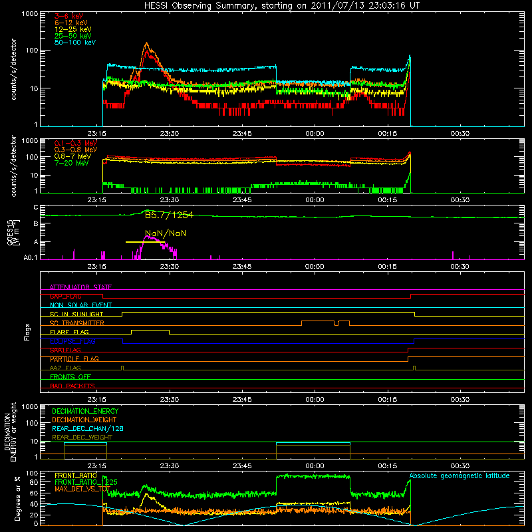Select the '6-12 keV' legend label
This screenshot has width=532, height=532.
[x=71, y=23]
